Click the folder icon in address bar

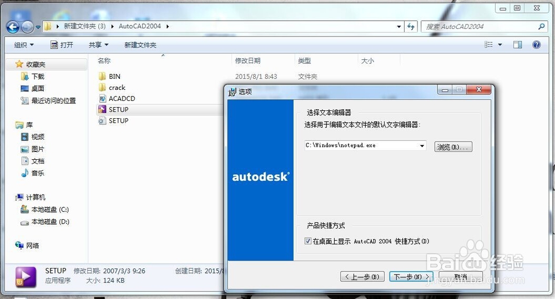click(x=47, y=26)
